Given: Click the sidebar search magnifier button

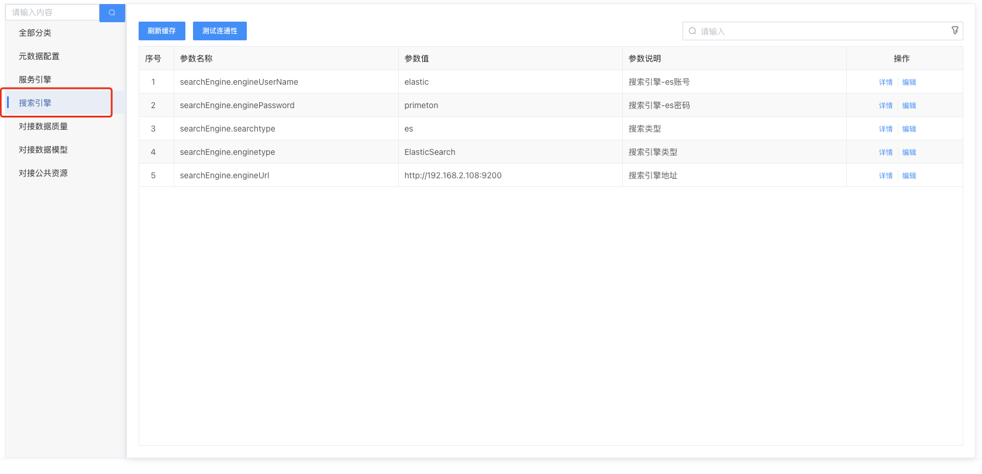Looking at the screenshot, I should (112, 12).
